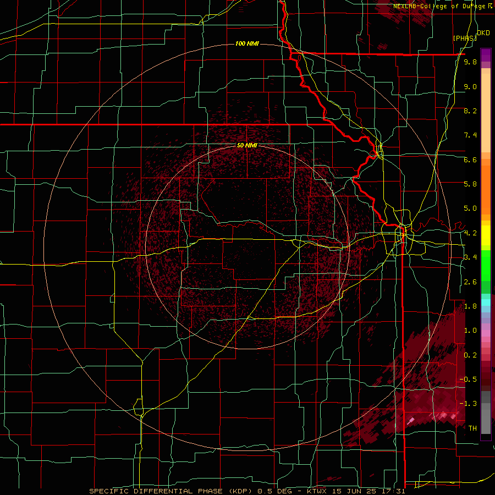Pick the purple segment atop the color bar
The height and width of the screenshot is (495, 495).
pos(486,55)
